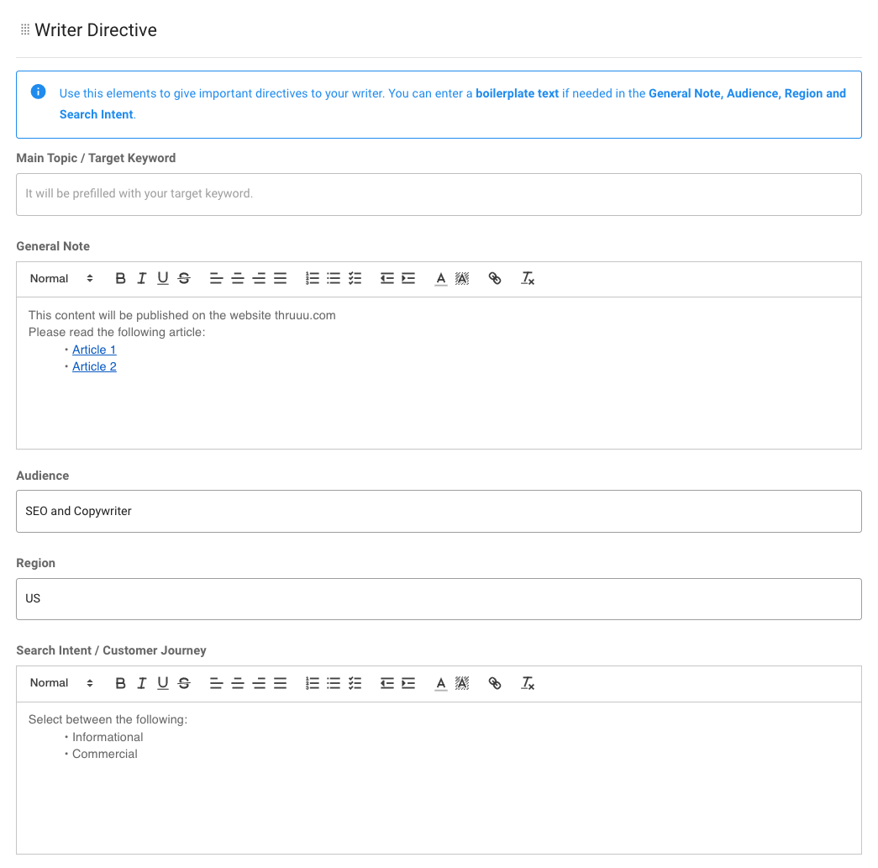Underline text in Search Intent toolbar
This screenshot has width=878, height=868.
click(x=163, y=683)
